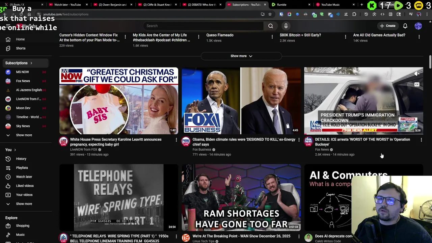This screenshot has width=432, height=243.
Task: Play the Telephone Relays video thumbnail
Action: (x=119, y=197)
